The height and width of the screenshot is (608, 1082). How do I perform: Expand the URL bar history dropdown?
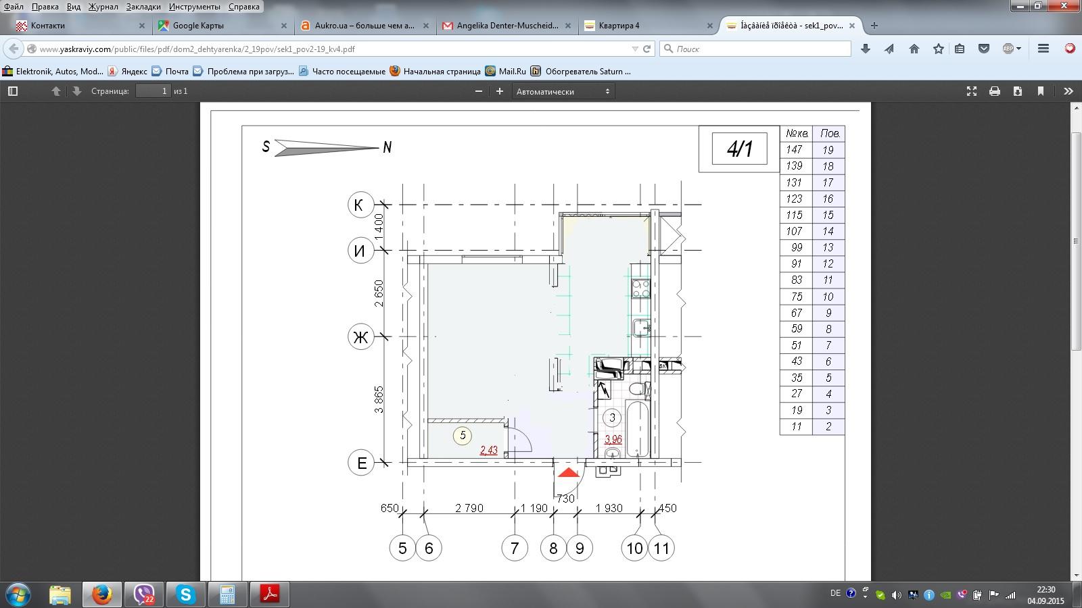635,49
